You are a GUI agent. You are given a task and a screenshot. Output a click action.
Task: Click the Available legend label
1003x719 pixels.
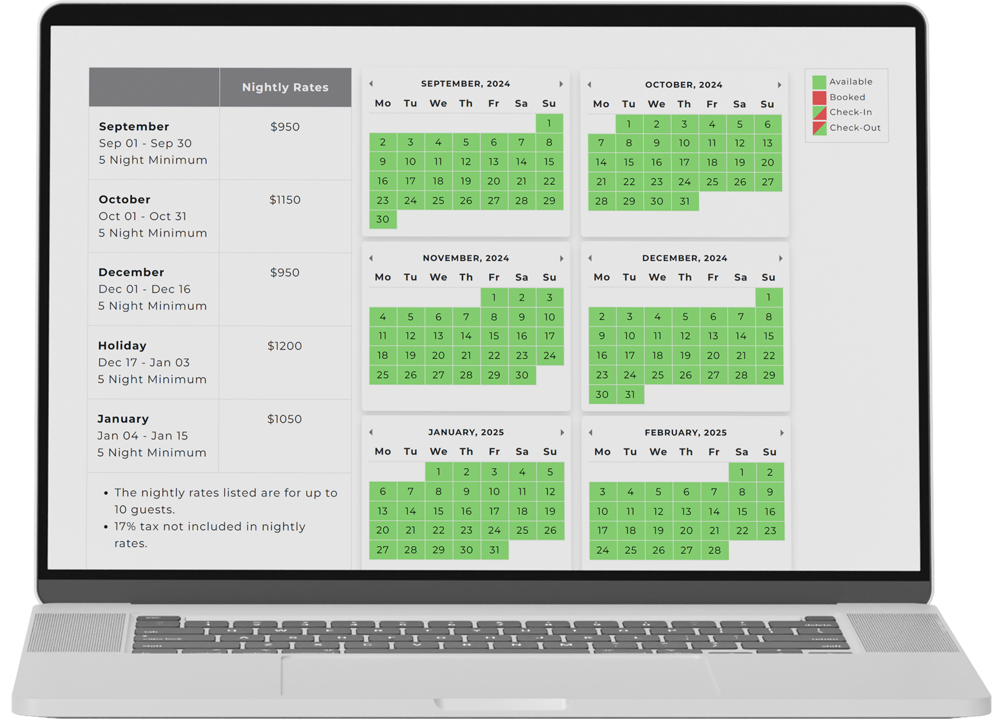point(851,82)
